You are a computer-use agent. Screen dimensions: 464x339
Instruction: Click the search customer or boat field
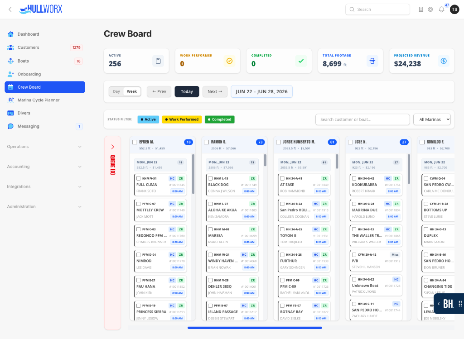(x=362, y=119)
